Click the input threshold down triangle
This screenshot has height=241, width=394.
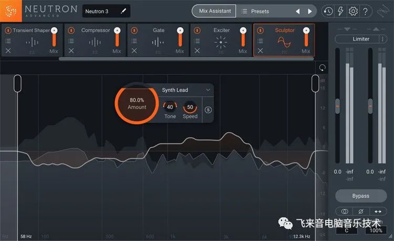pyautogui.click(x=347, y=29)
